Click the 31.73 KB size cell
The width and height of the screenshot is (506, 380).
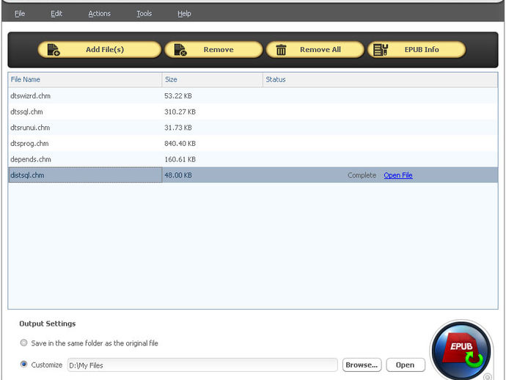[178, 128]
